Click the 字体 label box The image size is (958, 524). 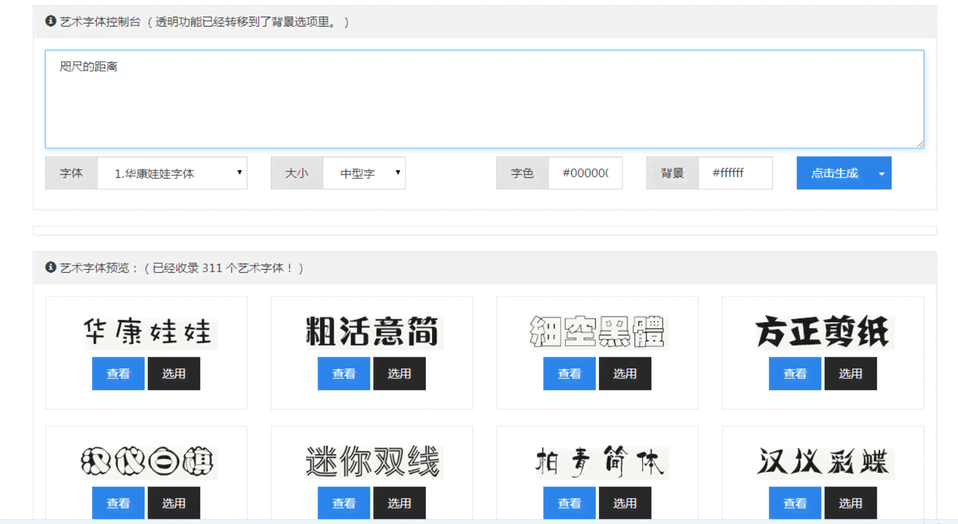(72, 173)
